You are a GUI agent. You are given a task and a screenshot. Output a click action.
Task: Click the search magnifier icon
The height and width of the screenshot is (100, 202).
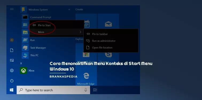[21, 90]
